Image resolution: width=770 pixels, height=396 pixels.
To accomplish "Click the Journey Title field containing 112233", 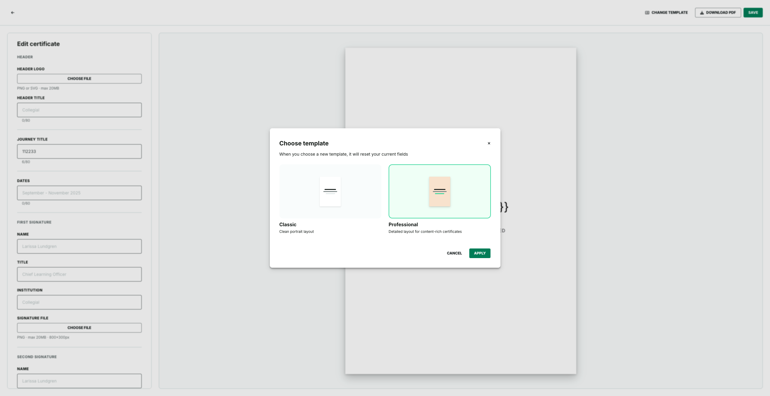I will (x=79, y=151).
